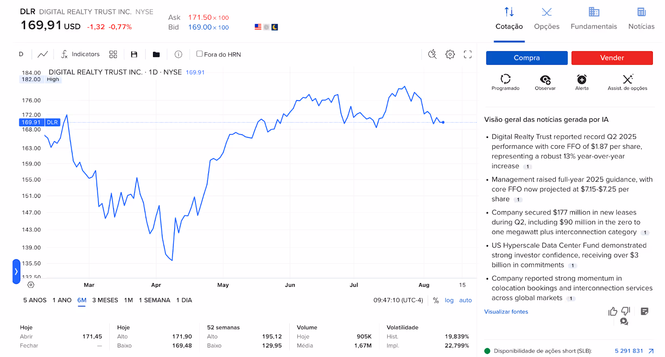Click the Abrir value 171,45

(x=92, y=337)
